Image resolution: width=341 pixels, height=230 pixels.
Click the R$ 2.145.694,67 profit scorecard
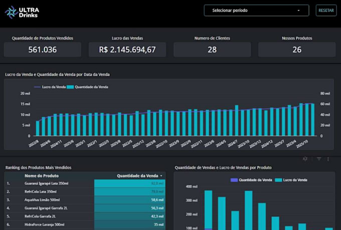click(x=127, y=50)
